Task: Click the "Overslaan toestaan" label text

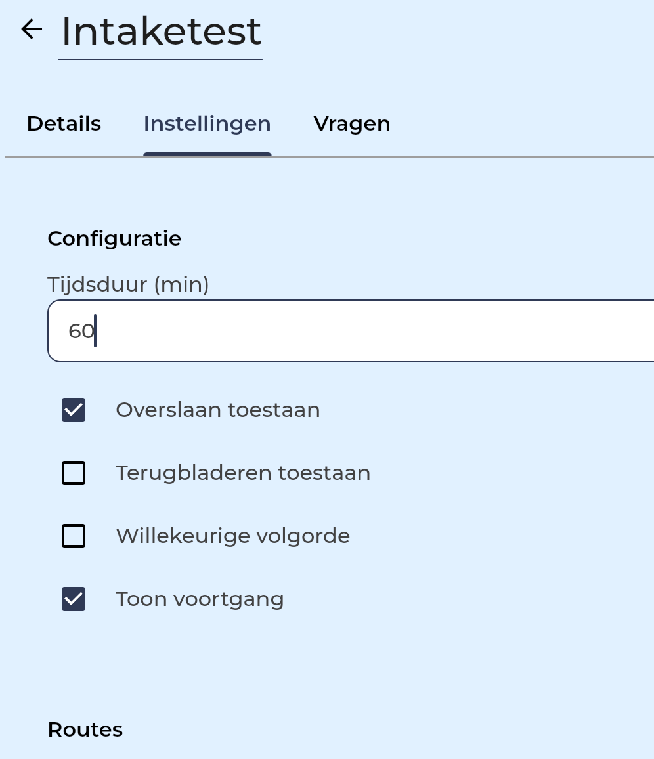Action: 217,410
